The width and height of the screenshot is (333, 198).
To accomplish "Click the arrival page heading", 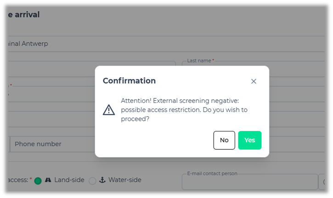I will click(24, 15).
